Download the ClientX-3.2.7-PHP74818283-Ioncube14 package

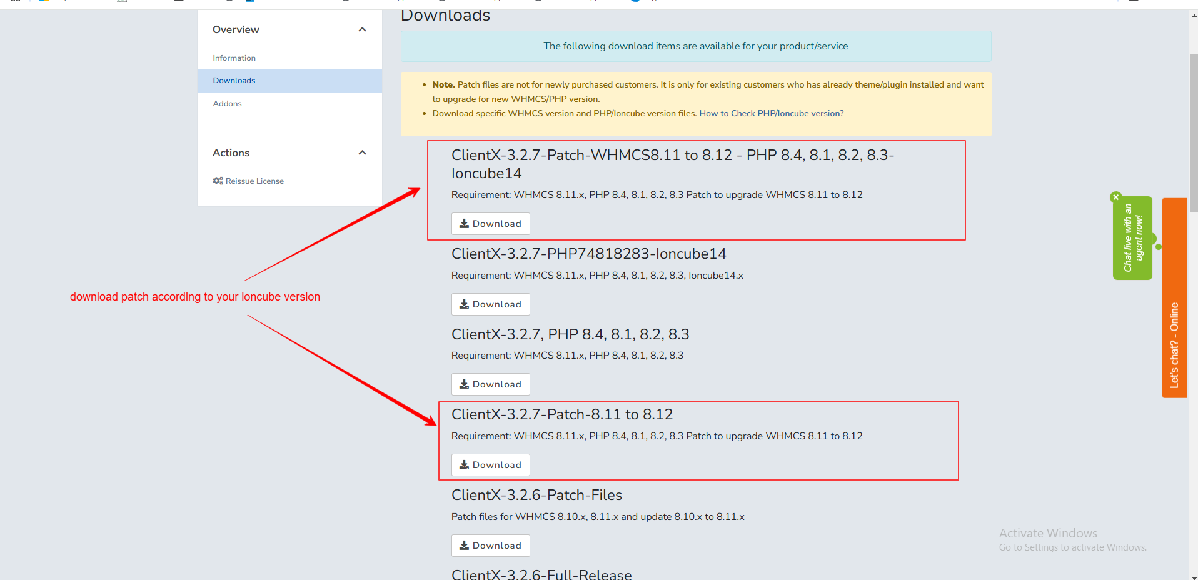[490, 304]
